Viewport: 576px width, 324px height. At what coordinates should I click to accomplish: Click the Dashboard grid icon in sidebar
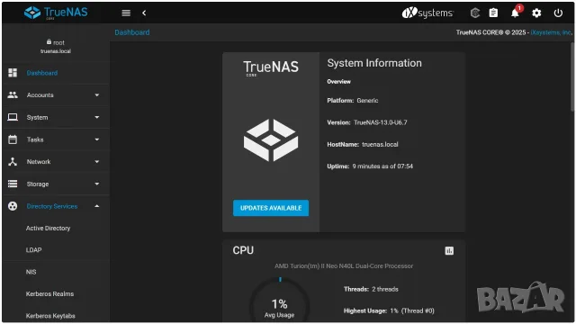click(13, 73)
